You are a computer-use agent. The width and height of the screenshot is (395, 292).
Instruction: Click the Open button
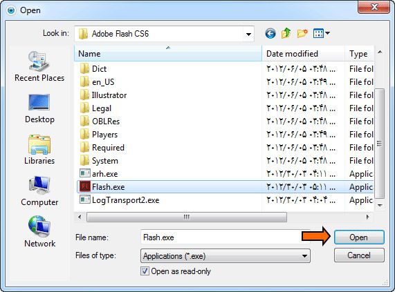coord(359,237)
